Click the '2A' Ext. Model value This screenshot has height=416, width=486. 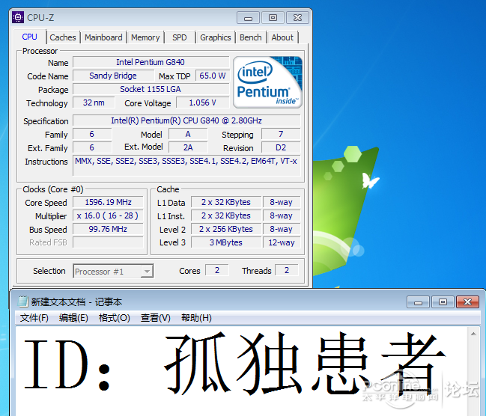[188, 147]
